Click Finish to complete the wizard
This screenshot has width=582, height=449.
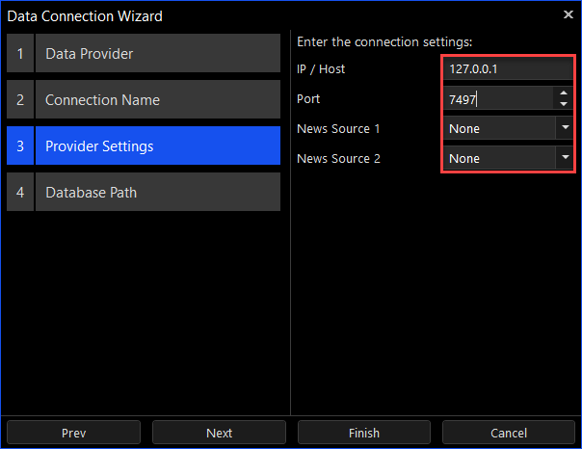[364, 433]
